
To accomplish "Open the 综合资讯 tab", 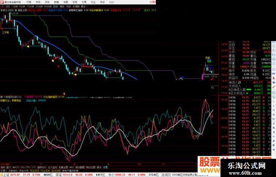I will pos(34,171).
